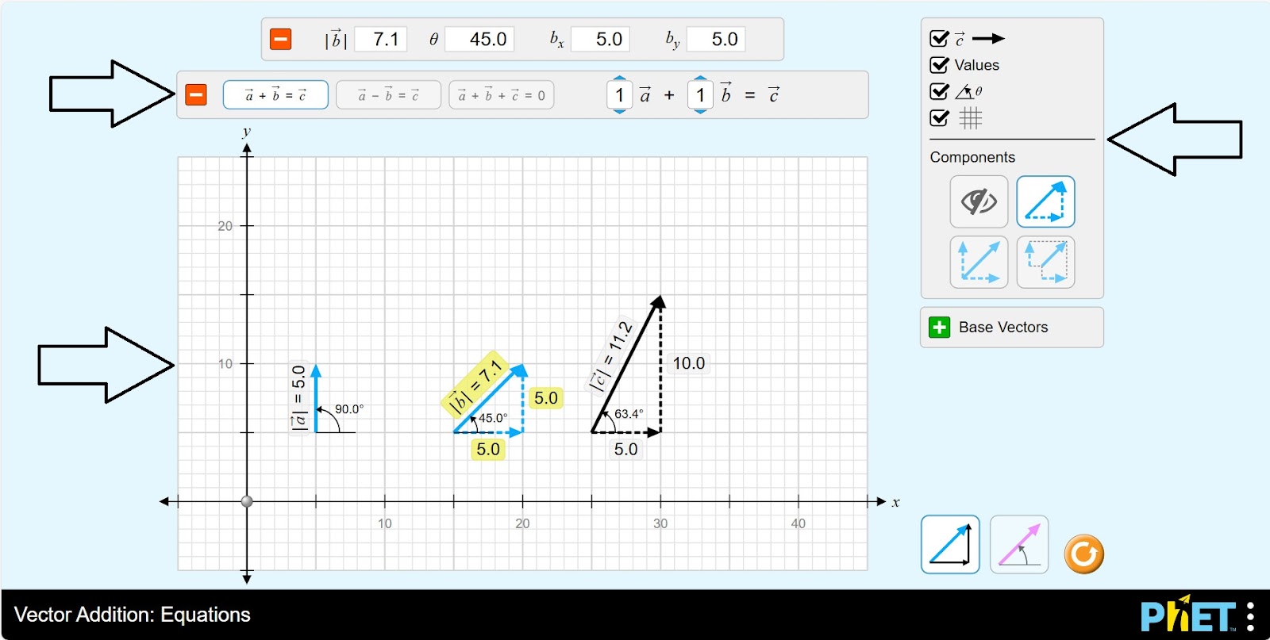
Task: Decrease the coefficient of vector b
Action: tap(700, 112)
